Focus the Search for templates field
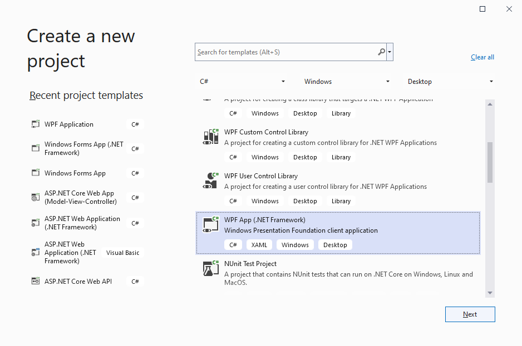Viewport: 522px width, 346px height. 290,52
